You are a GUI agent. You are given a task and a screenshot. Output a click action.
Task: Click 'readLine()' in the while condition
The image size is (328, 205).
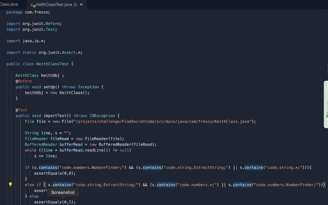point(96,150)
